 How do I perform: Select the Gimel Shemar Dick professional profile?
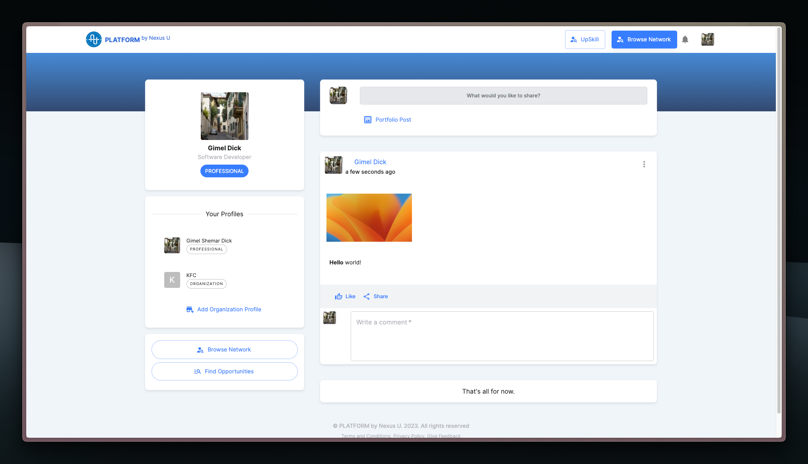click(209, 241)
